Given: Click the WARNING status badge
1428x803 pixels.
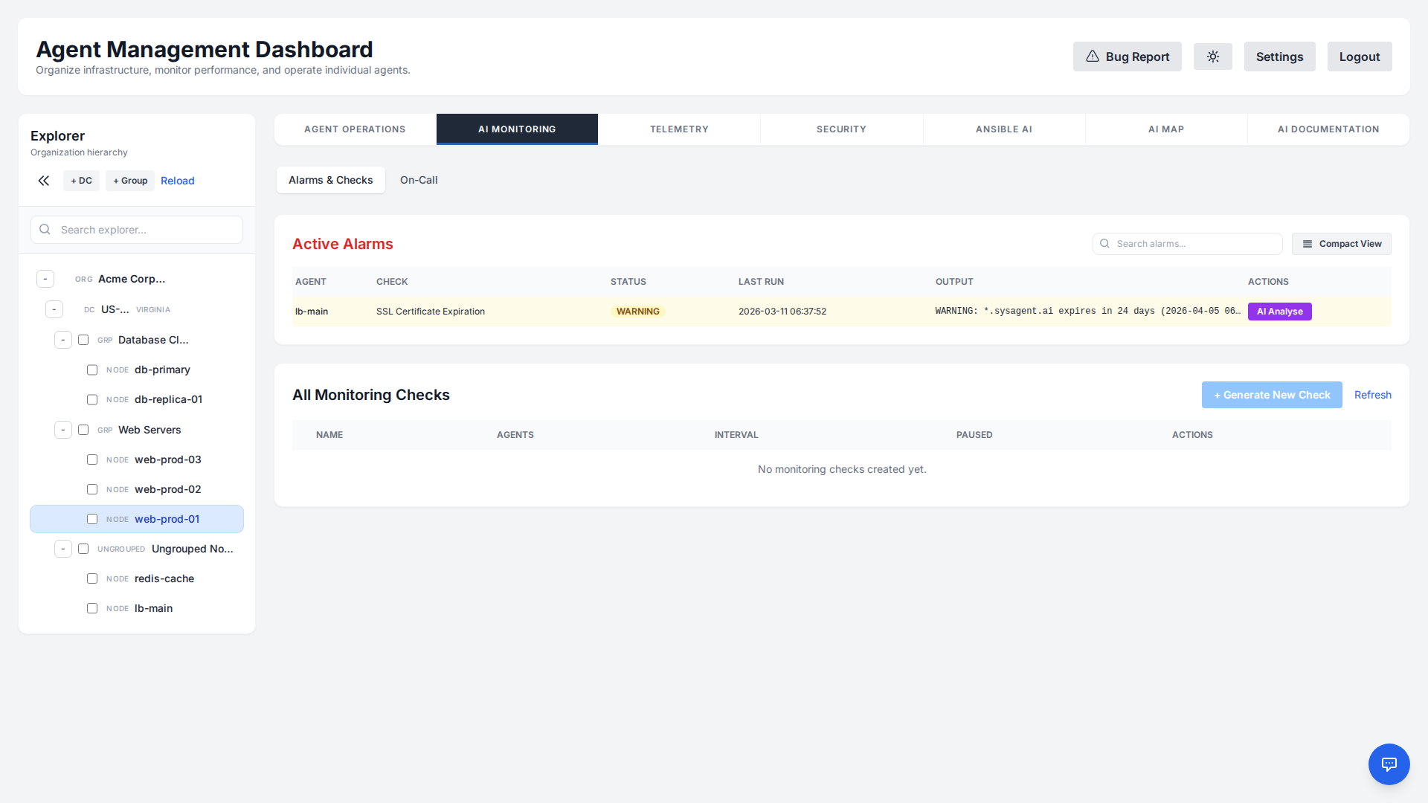Looking at the screenshot, I should (x=637, y=312).
